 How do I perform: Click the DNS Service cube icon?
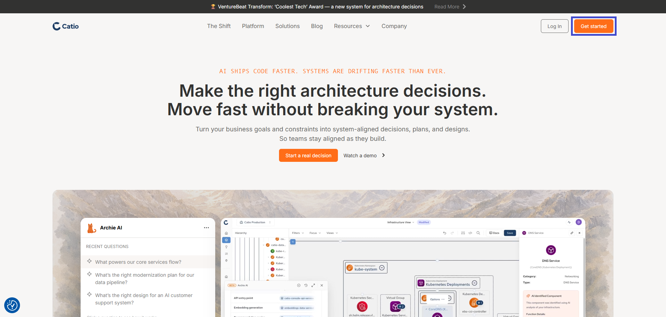point(551,250)
